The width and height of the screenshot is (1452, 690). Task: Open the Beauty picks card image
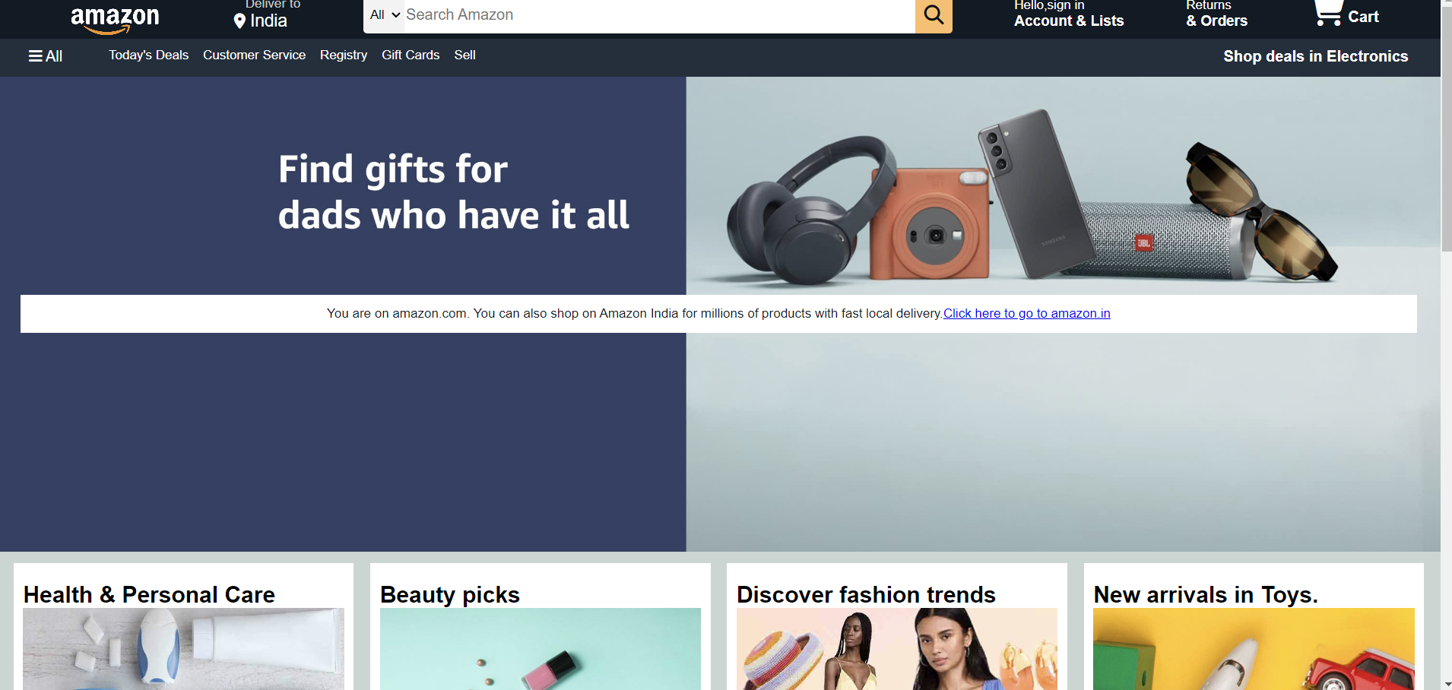click(x=541, y=649)
